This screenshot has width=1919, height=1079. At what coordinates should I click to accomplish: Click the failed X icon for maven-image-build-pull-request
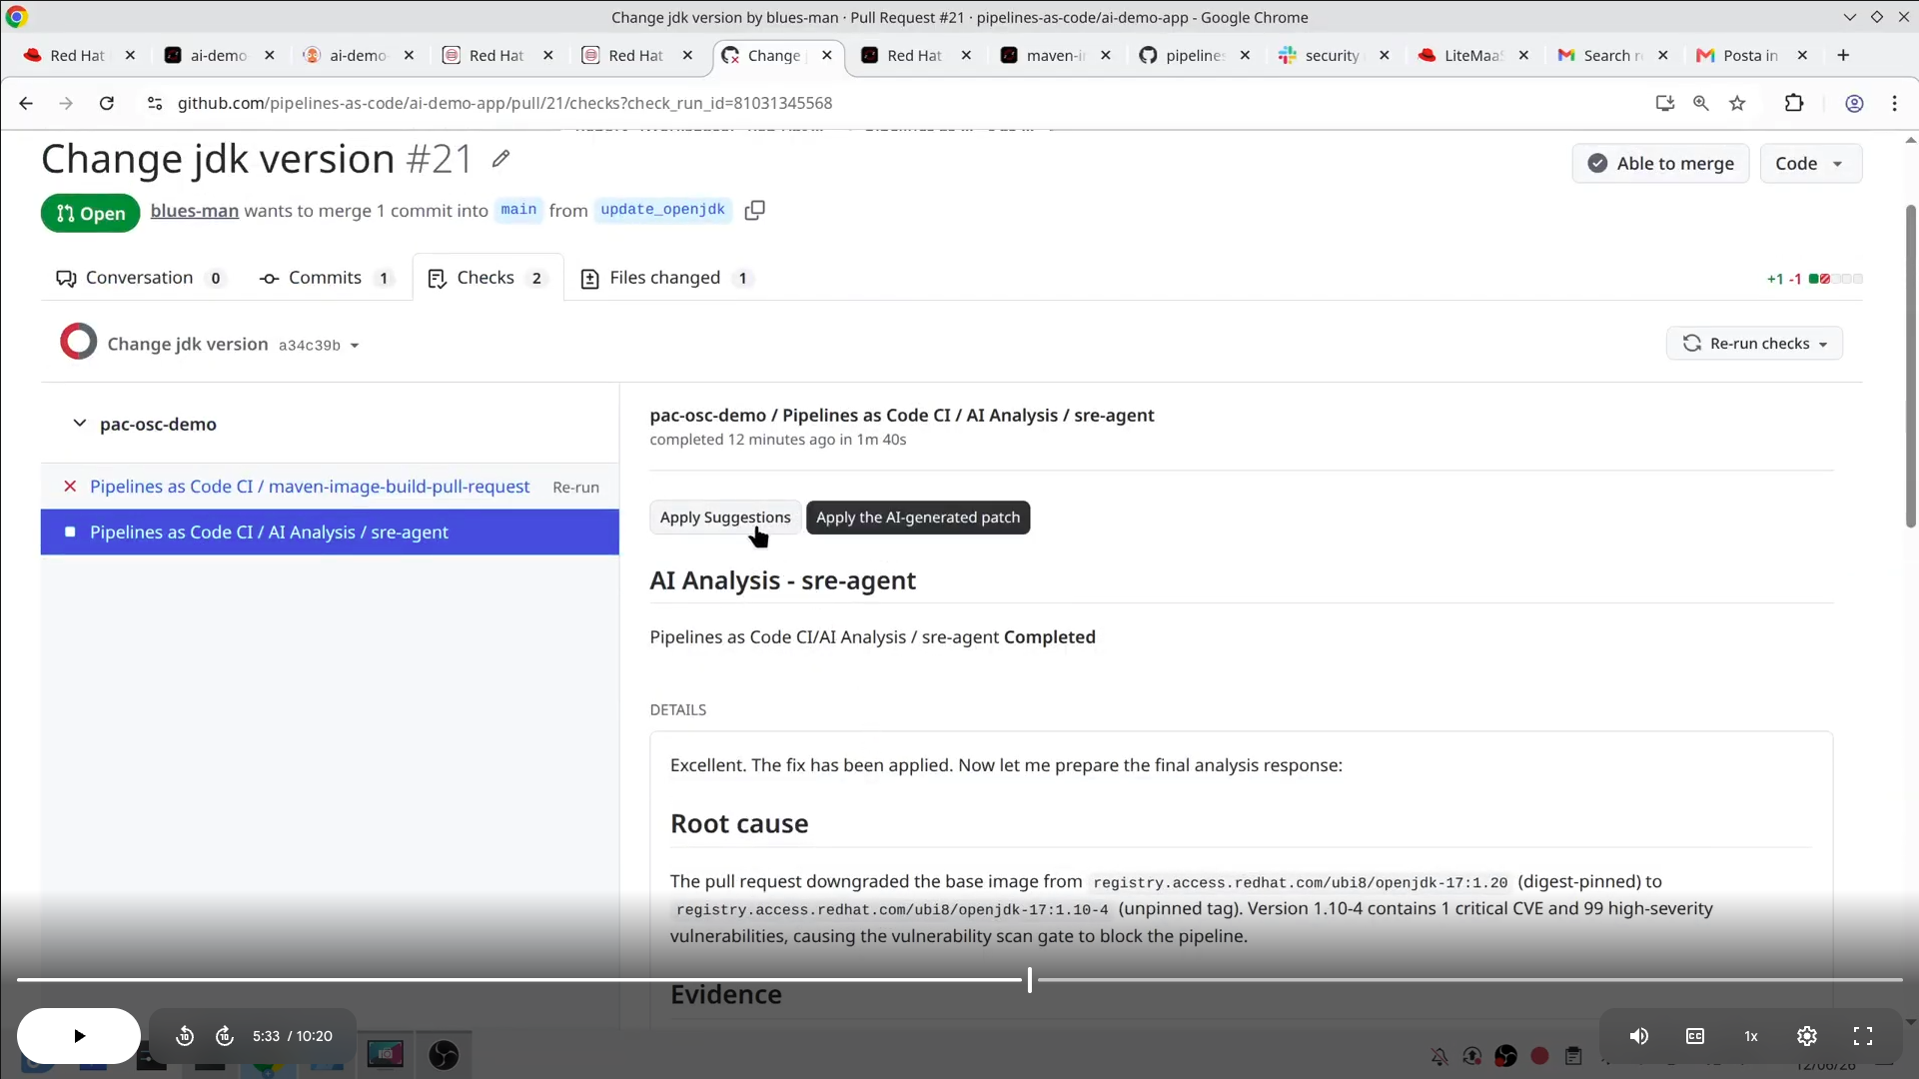[x=70, y=487]
